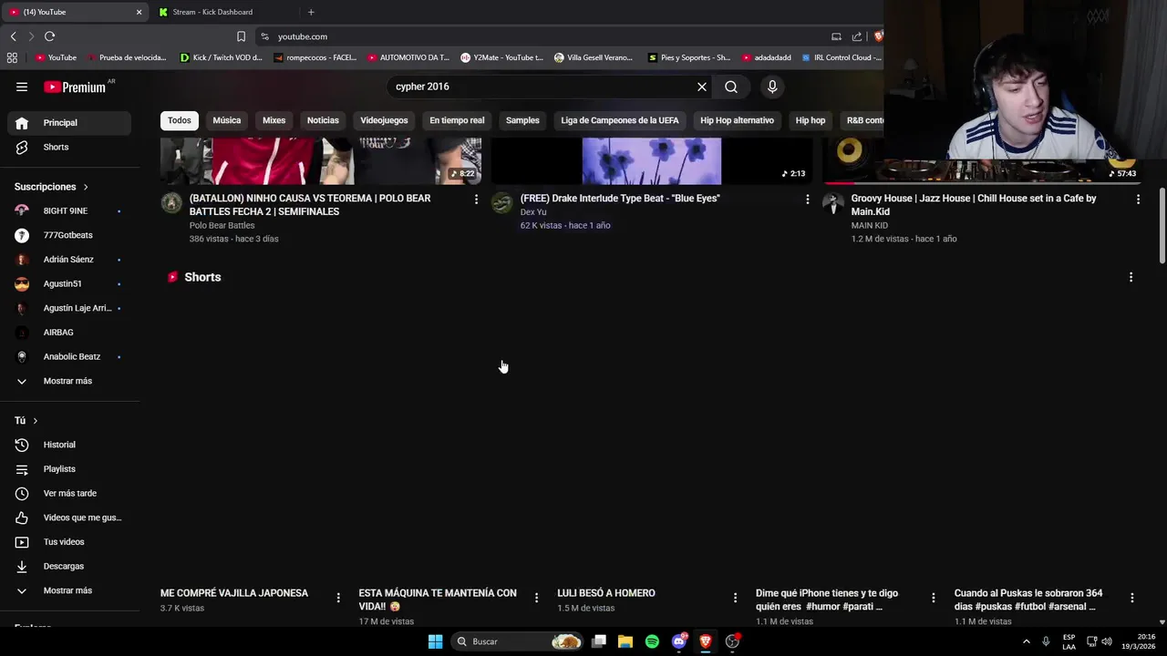Open Discord from the taskbar
This screenshot has width=1167, height=656.
[678, 641]
